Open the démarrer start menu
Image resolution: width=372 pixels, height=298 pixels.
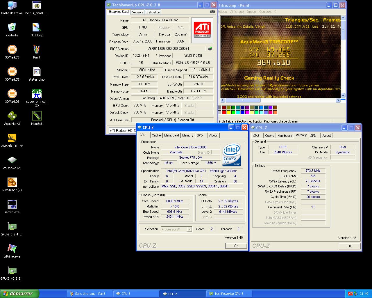[x=19, y=294]
